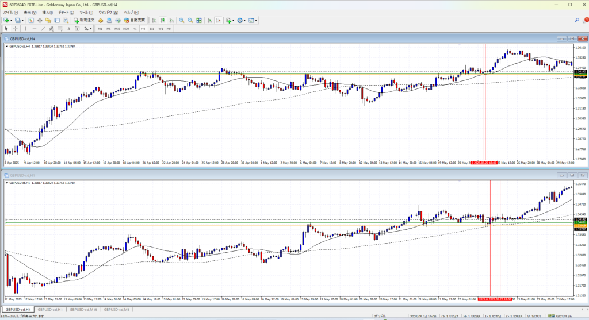Select the trendline drawing tool

[43, 28]
